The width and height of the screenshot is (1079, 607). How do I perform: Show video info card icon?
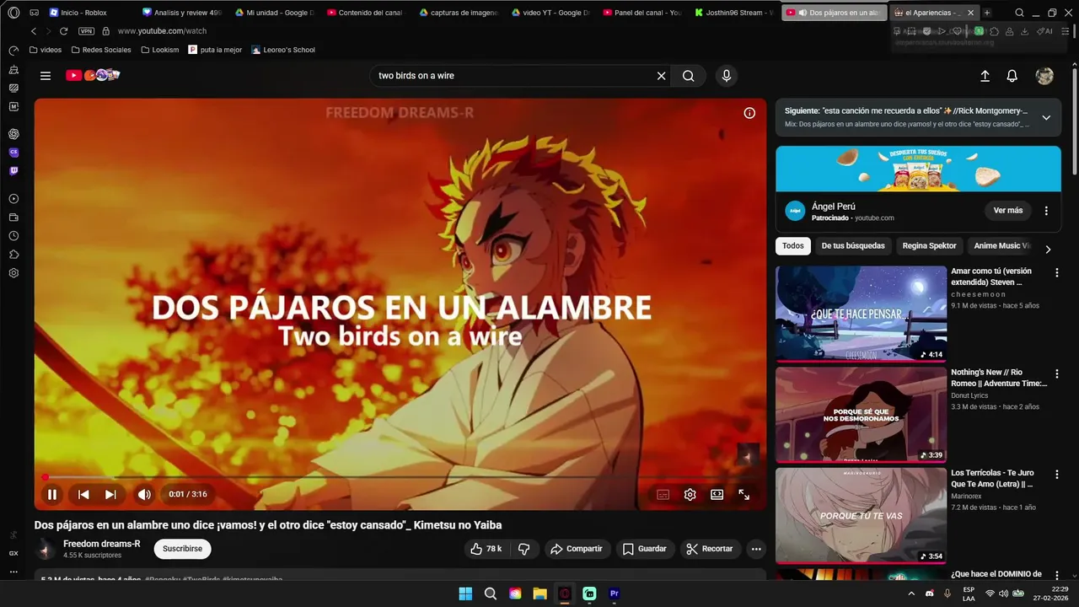749,113
